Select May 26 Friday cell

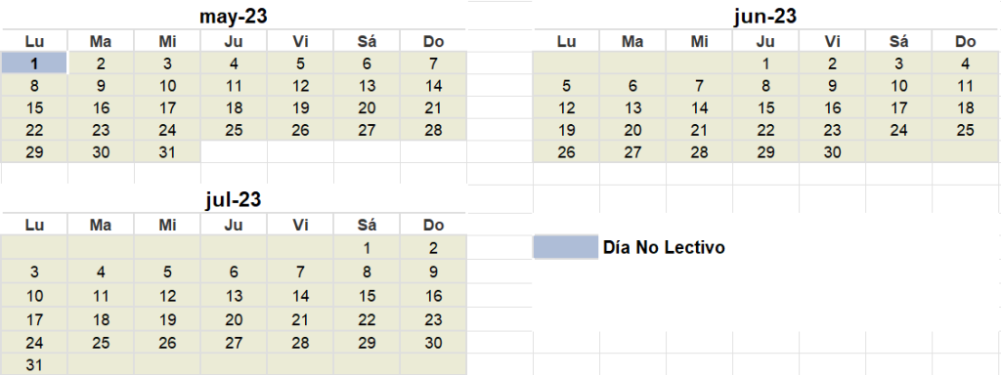(x=300, y=130)
